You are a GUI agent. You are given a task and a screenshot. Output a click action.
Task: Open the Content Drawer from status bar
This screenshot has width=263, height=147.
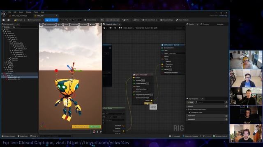[x=8, y=136]
